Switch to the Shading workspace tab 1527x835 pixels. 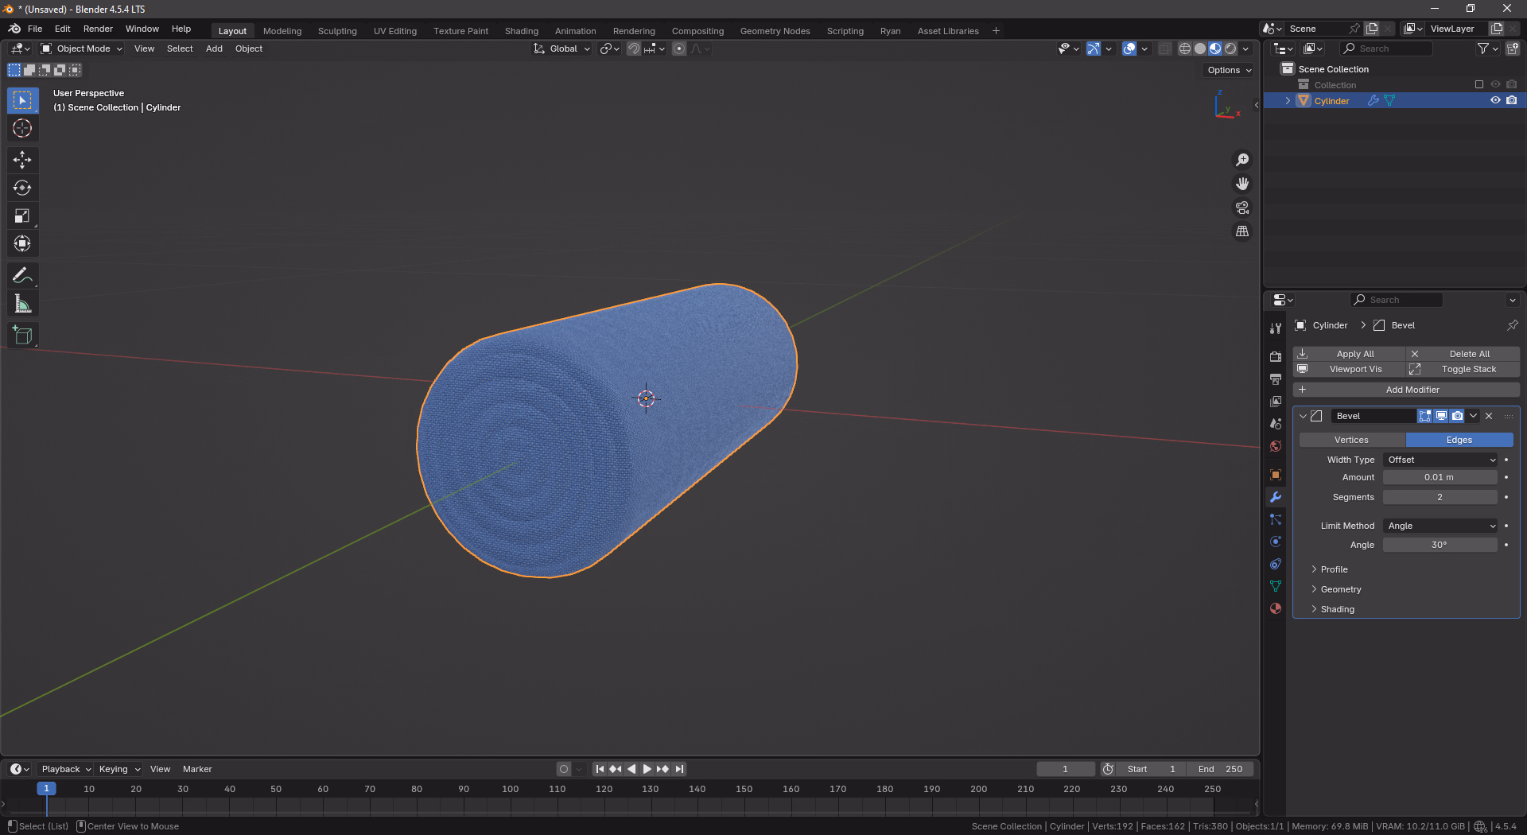521,31
